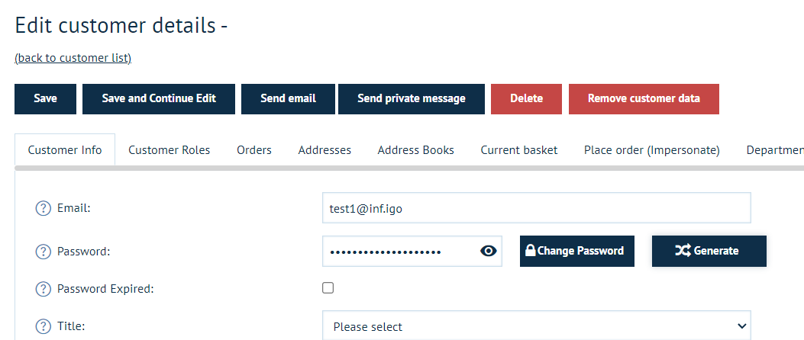
Task: Click the red Remove customer data button
Action: 644,99
